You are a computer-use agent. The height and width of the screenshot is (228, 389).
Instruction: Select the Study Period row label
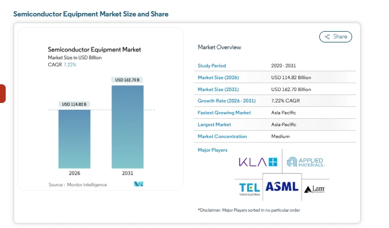(212, 66)
